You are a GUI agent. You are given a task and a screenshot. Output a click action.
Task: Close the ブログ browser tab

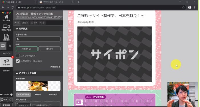72,2
